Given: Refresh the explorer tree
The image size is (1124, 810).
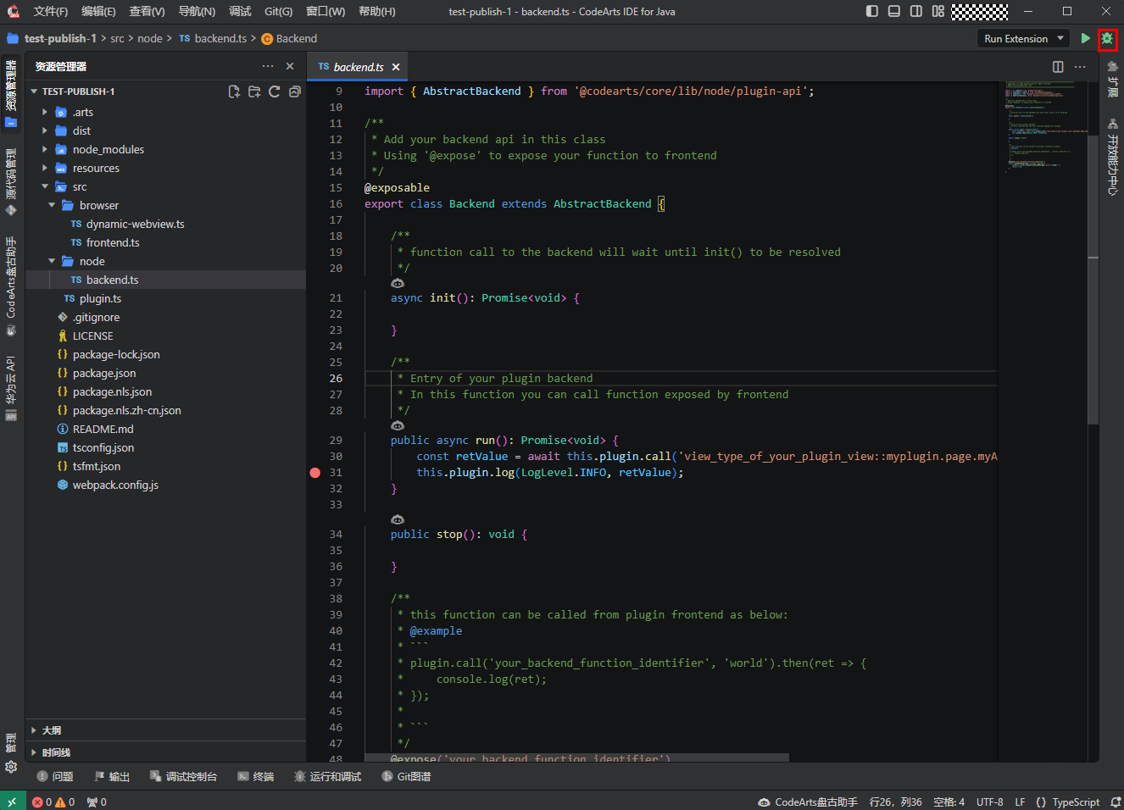Looking at the screenshot, I should point(275,92).
